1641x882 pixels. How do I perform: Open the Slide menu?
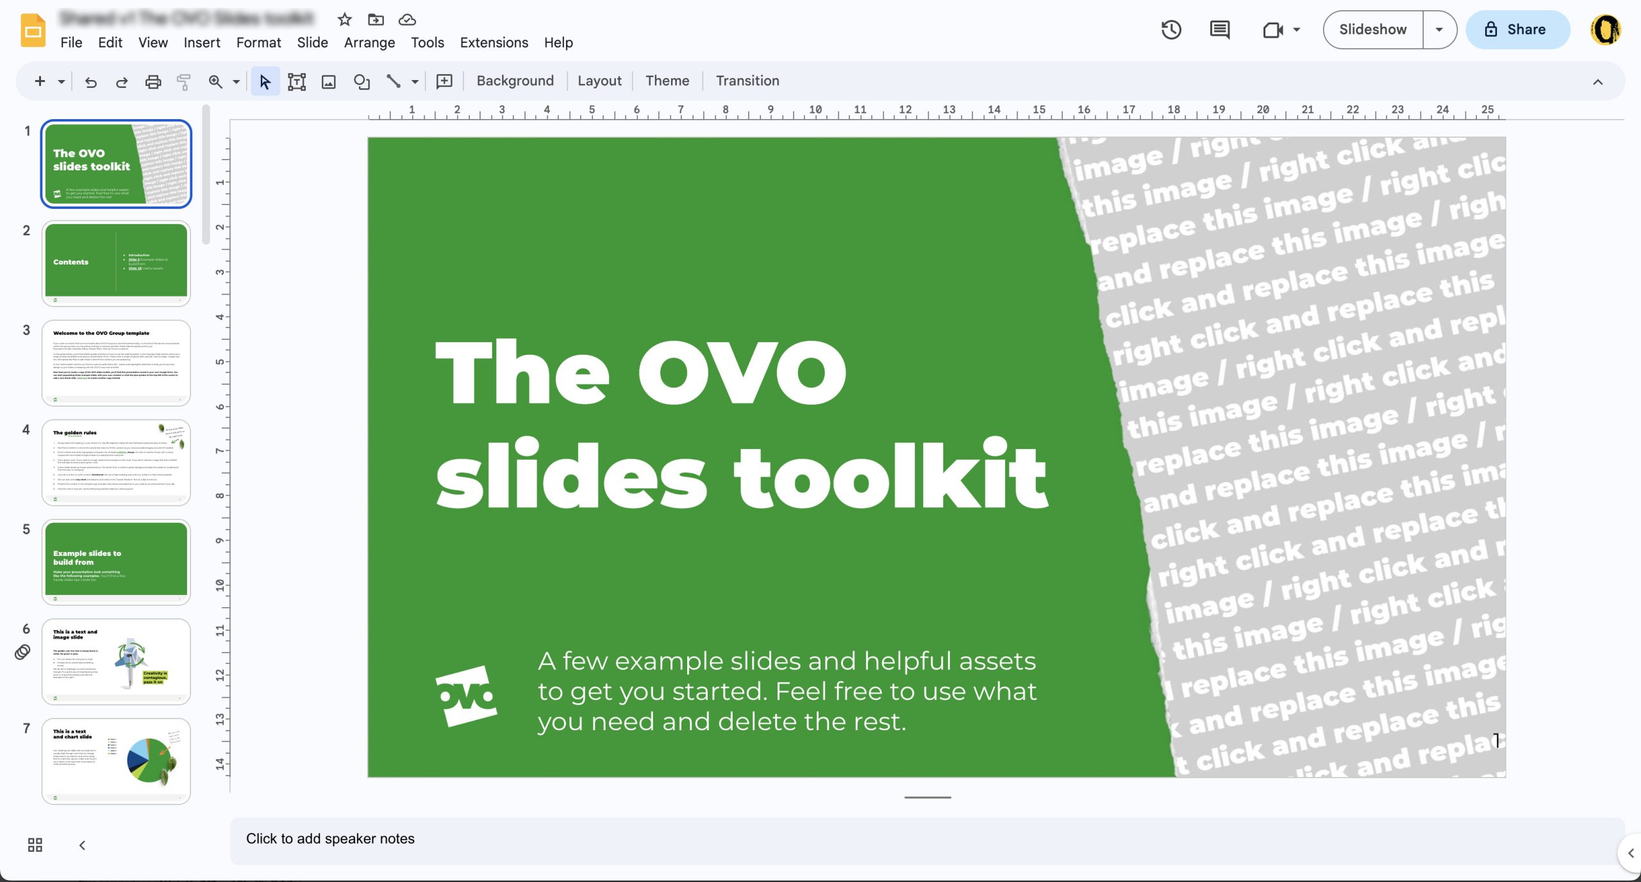click(312, 42)
